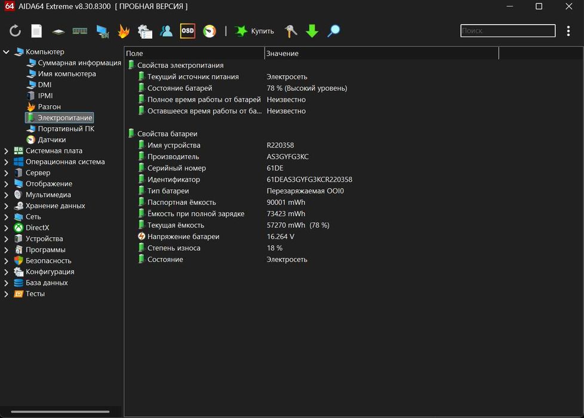Click the memory module toolbar icon
Viewport: 584px width, 418px height.
(79, 31)
